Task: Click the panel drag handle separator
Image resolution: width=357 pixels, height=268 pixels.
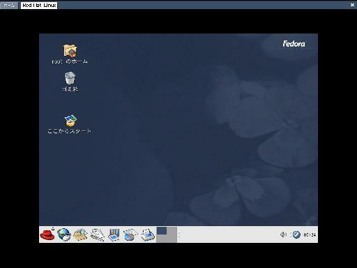Action: [x=179, y=234]
